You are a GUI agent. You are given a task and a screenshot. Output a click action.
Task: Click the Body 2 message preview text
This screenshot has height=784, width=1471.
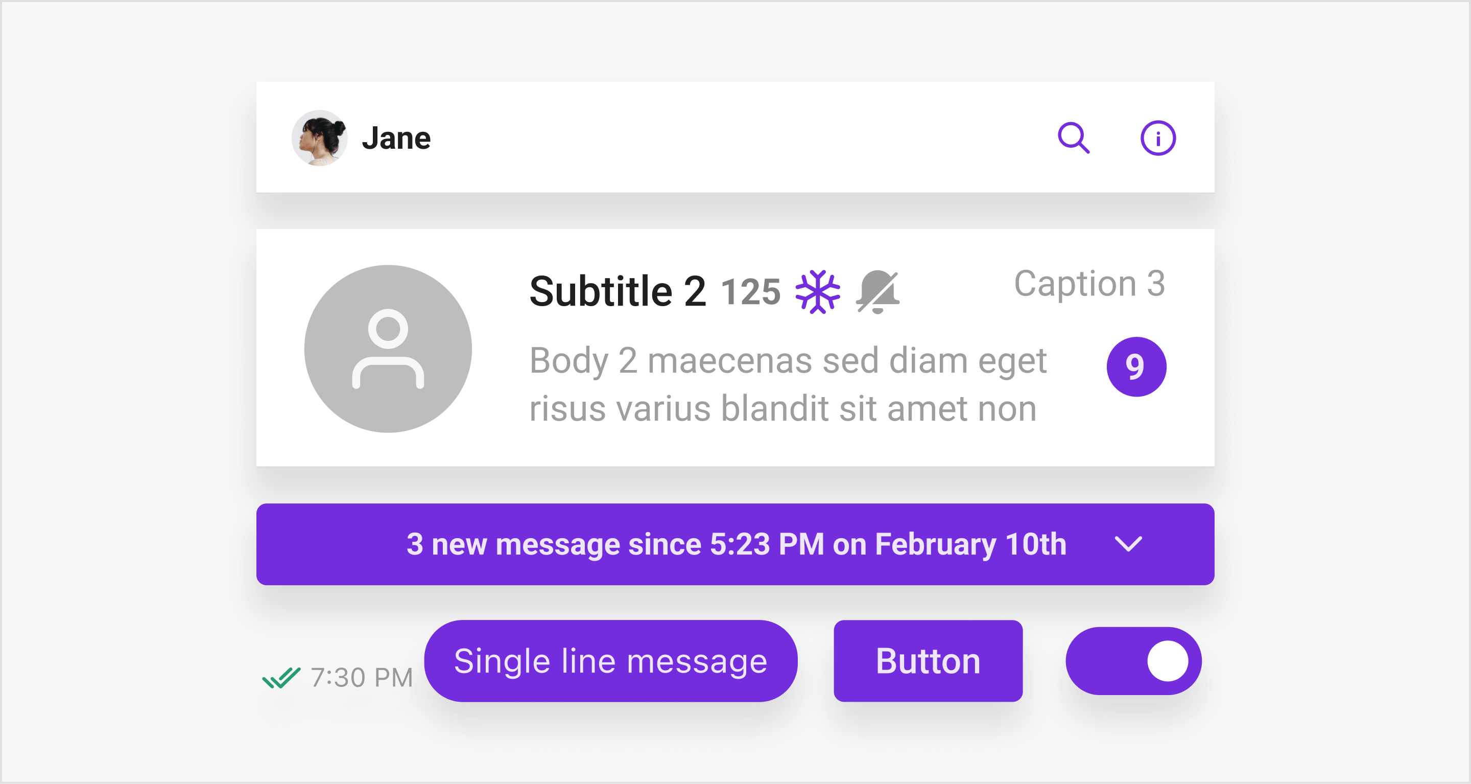[x=788, y=384]
